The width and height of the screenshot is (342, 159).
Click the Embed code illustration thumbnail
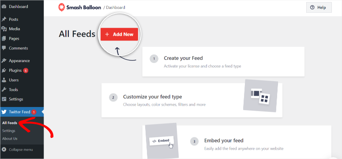pyautogui.click(x=162, y=141)
